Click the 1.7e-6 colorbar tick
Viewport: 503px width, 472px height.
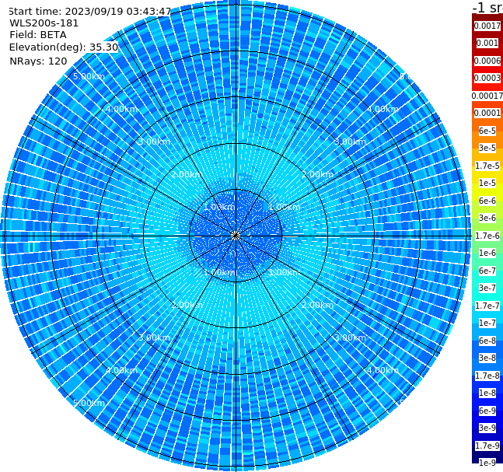(487, 236)
